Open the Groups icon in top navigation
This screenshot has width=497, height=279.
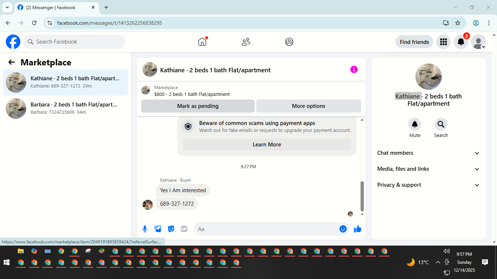289,42
